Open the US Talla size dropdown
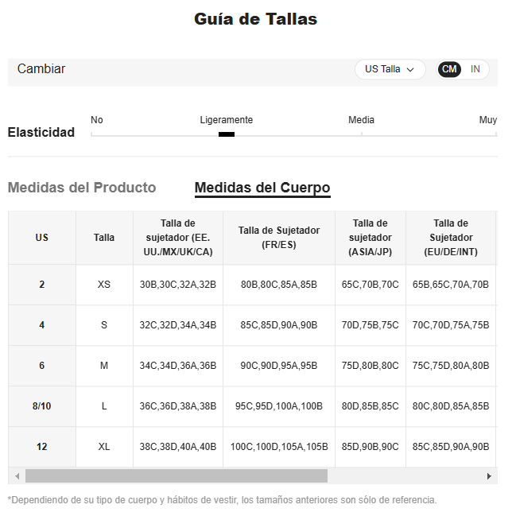The width and height of the screenshot is (516, 516). [389, 69]
